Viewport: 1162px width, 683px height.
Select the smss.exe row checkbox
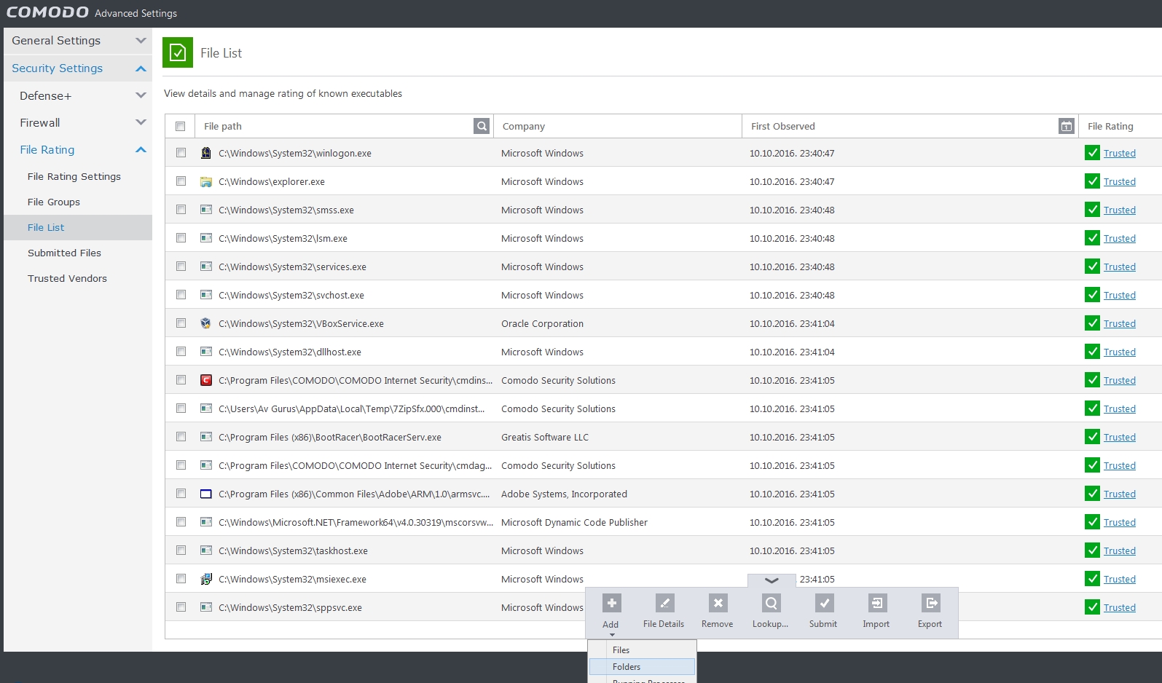click(x=181, y=210)
